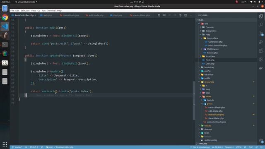Collapse the Controllers folder
Viewport: 265px width, 149px height.
(x=226, y=38)
